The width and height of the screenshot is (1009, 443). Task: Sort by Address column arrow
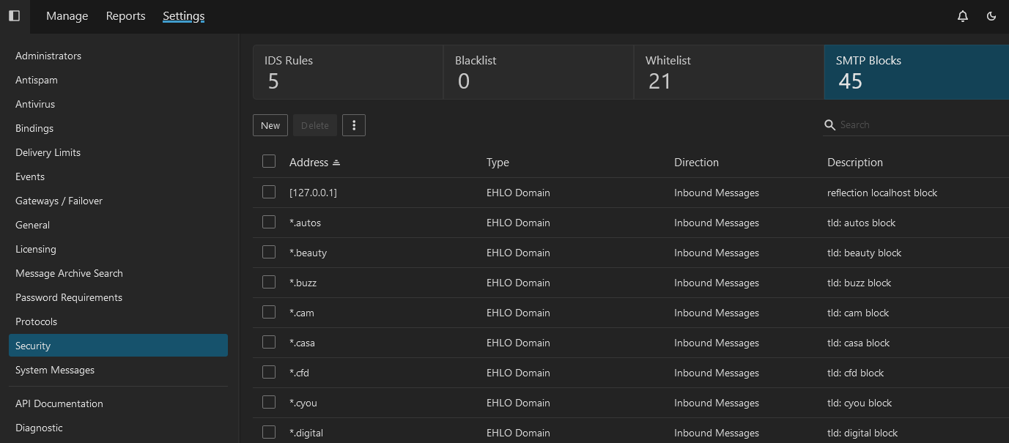pyautogui.click(x=336, y=163)
